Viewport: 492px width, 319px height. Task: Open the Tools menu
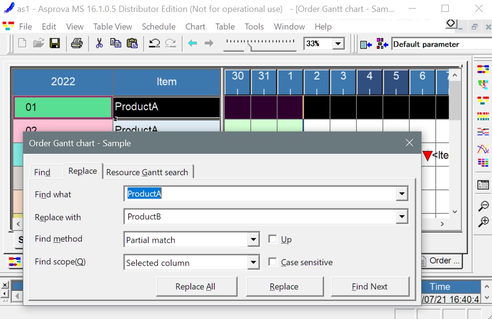pyautogui.click(x=254, y=27)
